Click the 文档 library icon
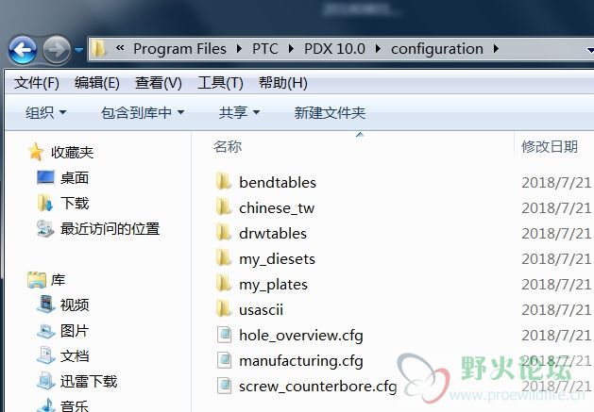This screenshot has width=594, height=412. (46, 355)
